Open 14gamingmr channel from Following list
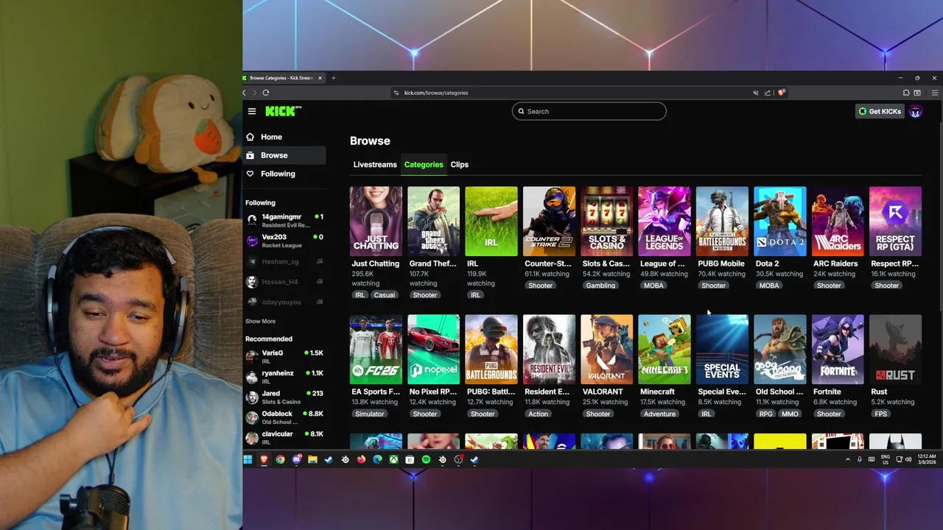 coord(284,220)
